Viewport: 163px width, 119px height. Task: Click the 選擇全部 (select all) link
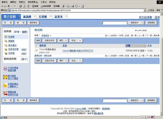coord(38,56)
